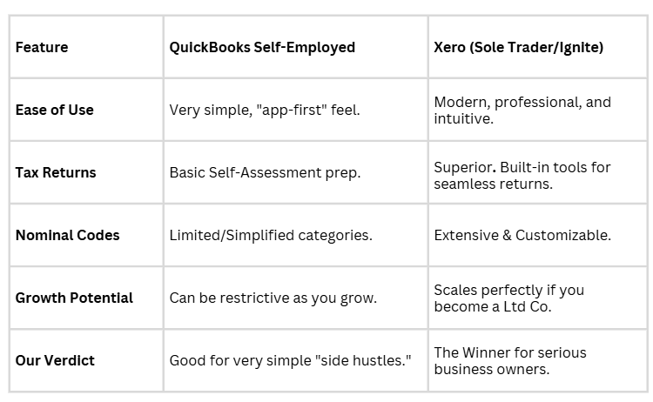Click the Tax Returns row label

[56, 172]
